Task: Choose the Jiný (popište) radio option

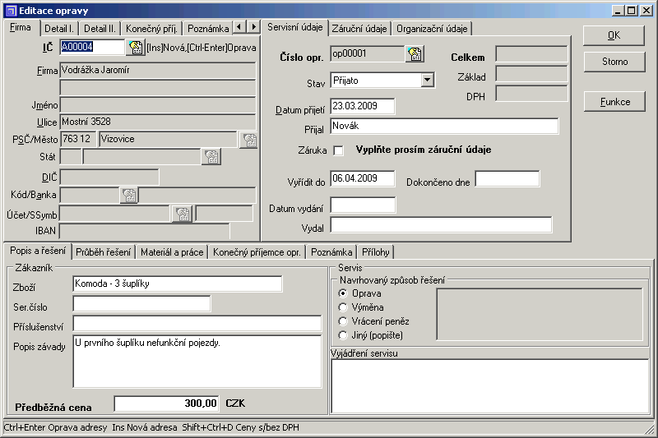Action: coord(343,335)
